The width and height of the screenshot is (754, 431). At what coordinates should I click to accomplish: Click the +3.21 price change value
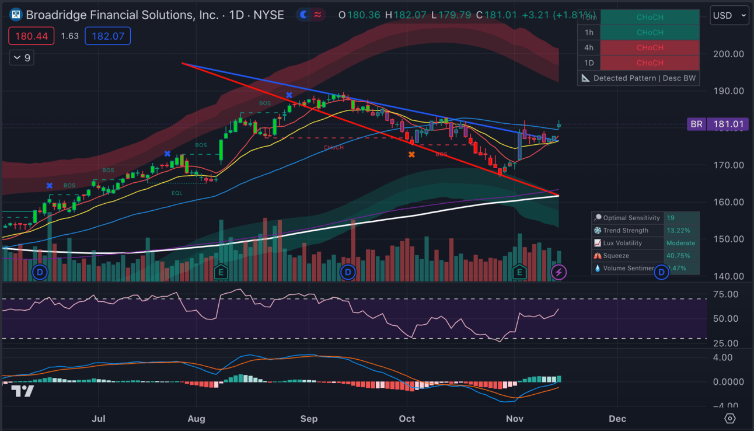click(x=536, y=15)
